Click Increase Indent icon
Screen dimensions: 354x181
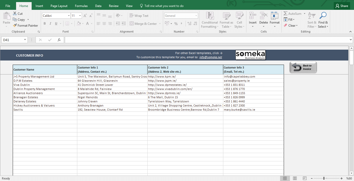[124, 24]
